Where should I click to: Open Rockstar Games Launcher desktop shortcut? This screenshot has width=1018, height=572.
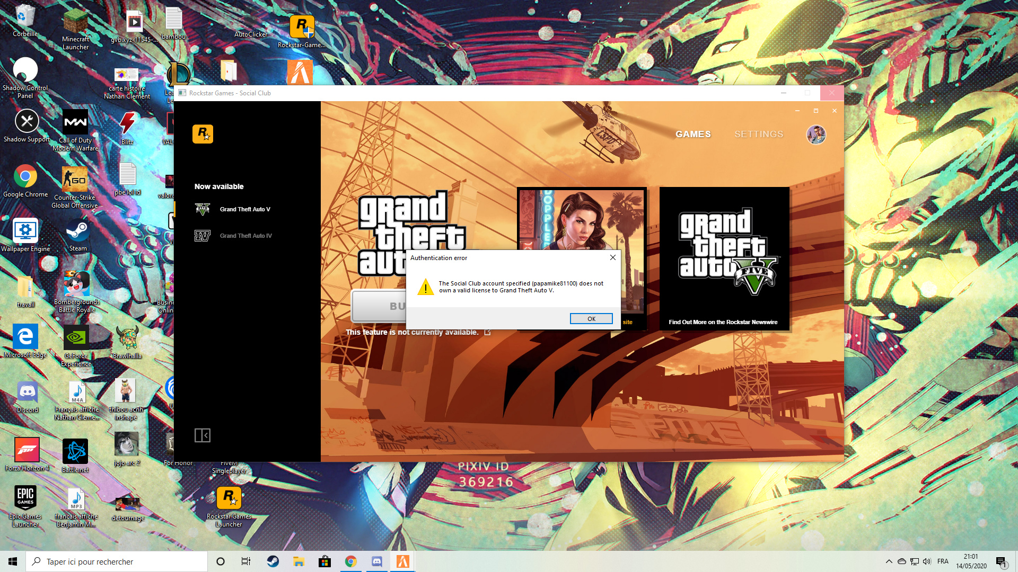229,507
